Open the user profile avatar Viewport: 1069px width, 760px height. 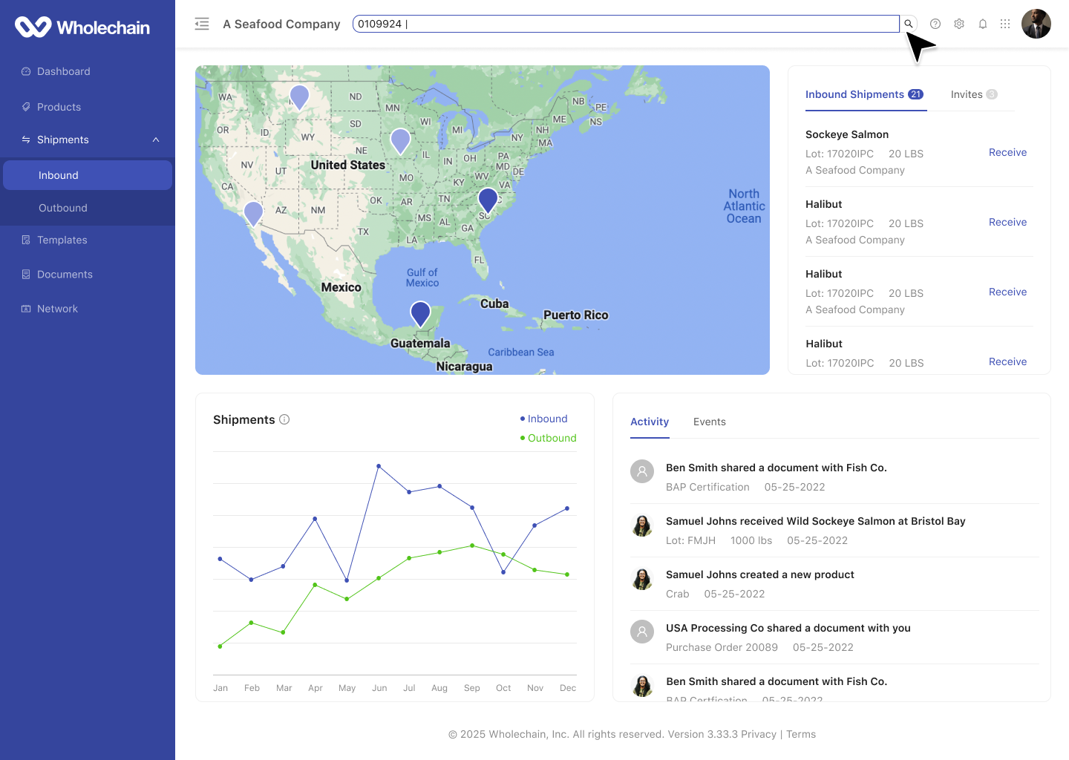tap(1036, 24)
